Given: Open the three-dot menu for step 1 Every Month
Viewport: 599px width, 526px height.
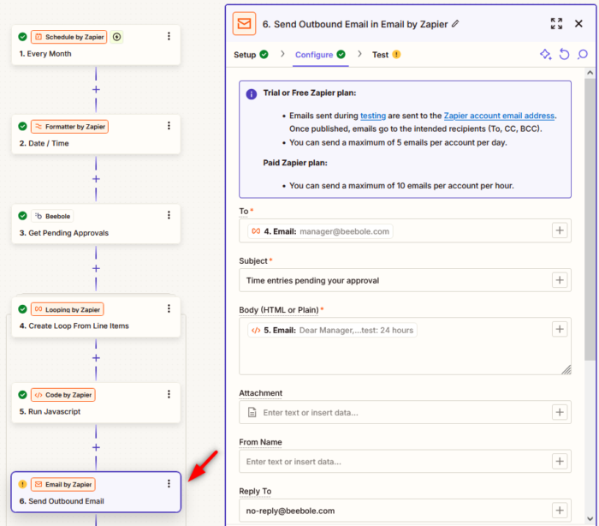Looking at the screenshot, I should point(169,36).
